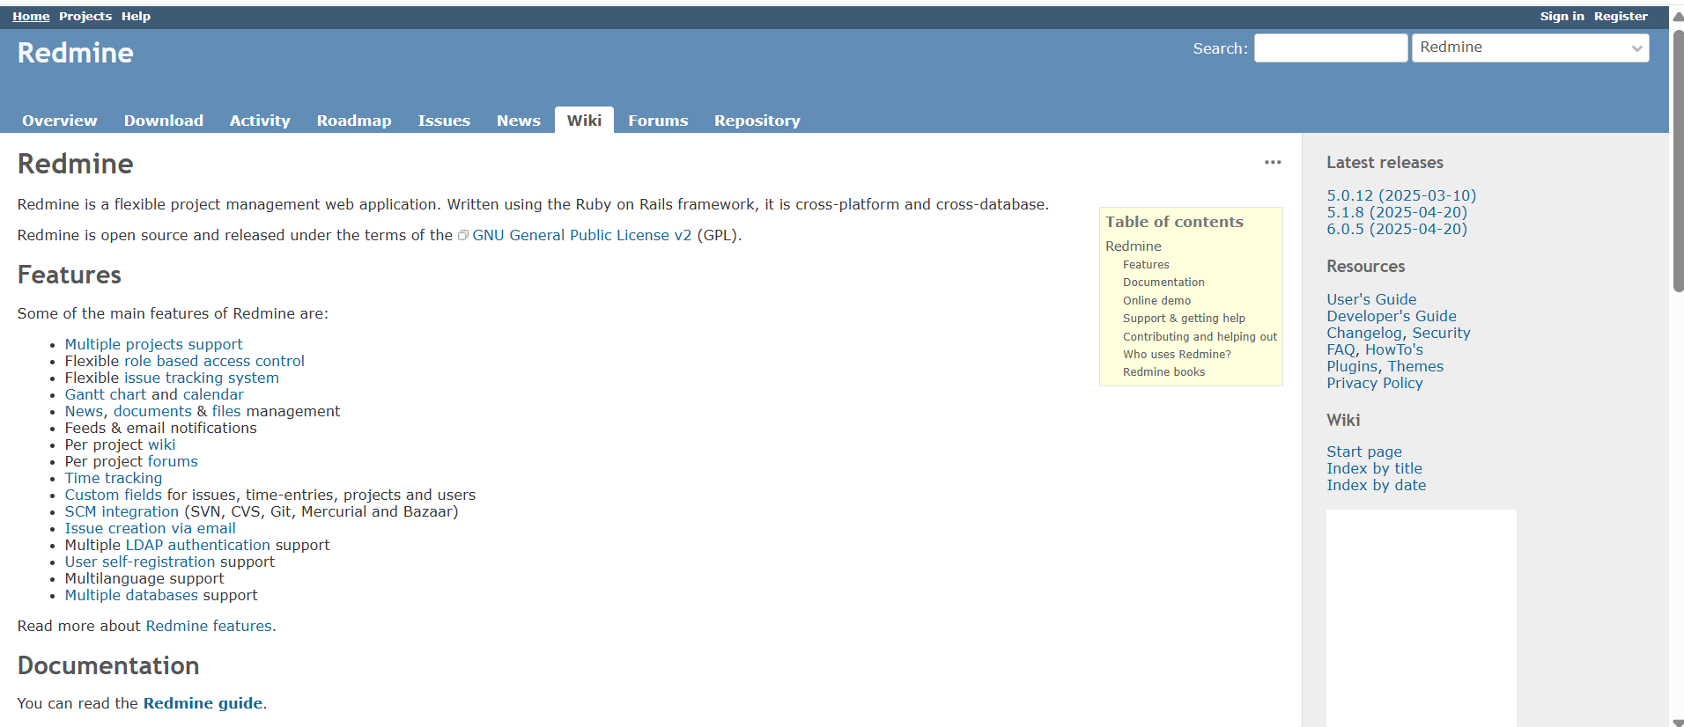Open Themes link
Screen dimensions: 1684x727
pos(1415,366)
